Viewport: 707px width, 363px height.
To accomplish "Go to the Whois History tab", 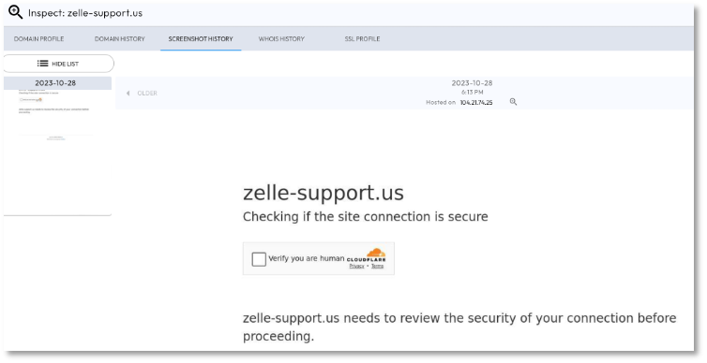I will tap(281, 38).
